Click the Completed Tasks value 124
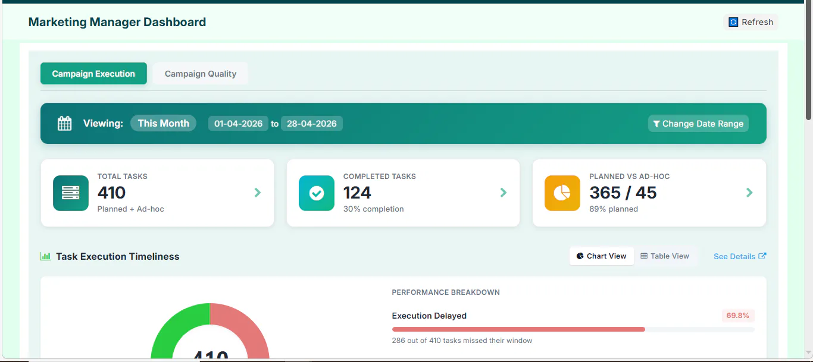 pos(357,193)
